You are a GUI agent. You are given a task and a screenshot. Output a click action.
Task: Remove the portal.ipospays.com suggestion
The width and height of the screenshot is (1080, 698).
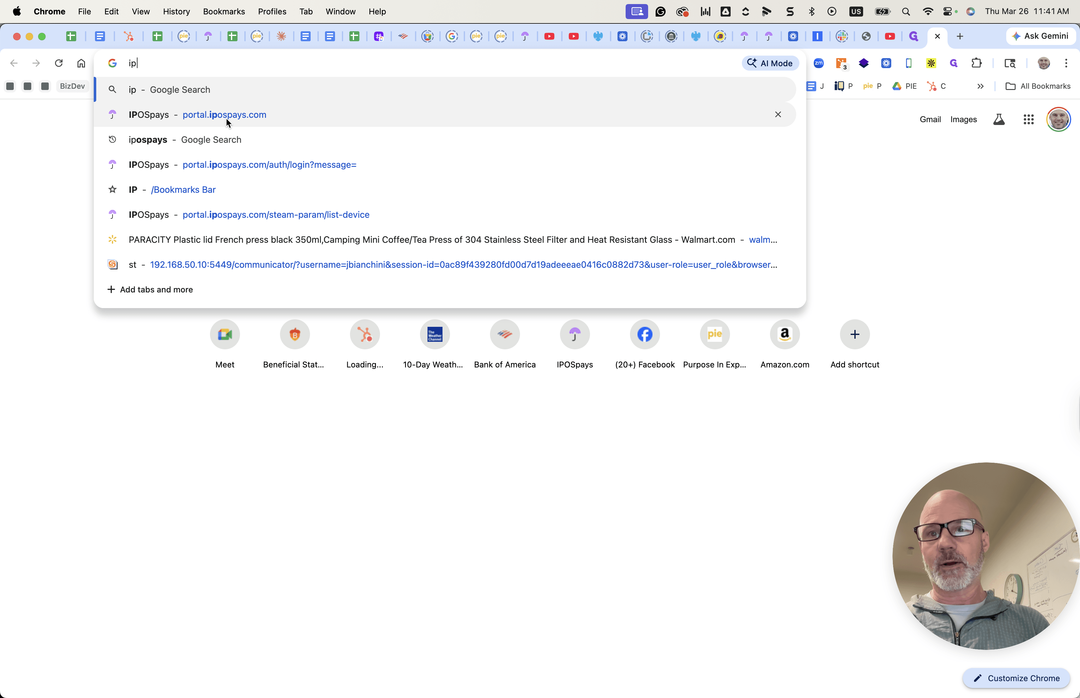coord(778,114)
